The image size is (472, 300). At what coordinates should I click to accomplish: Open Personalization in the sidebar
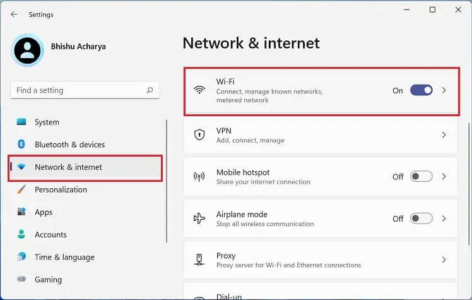tap(61, 189)
